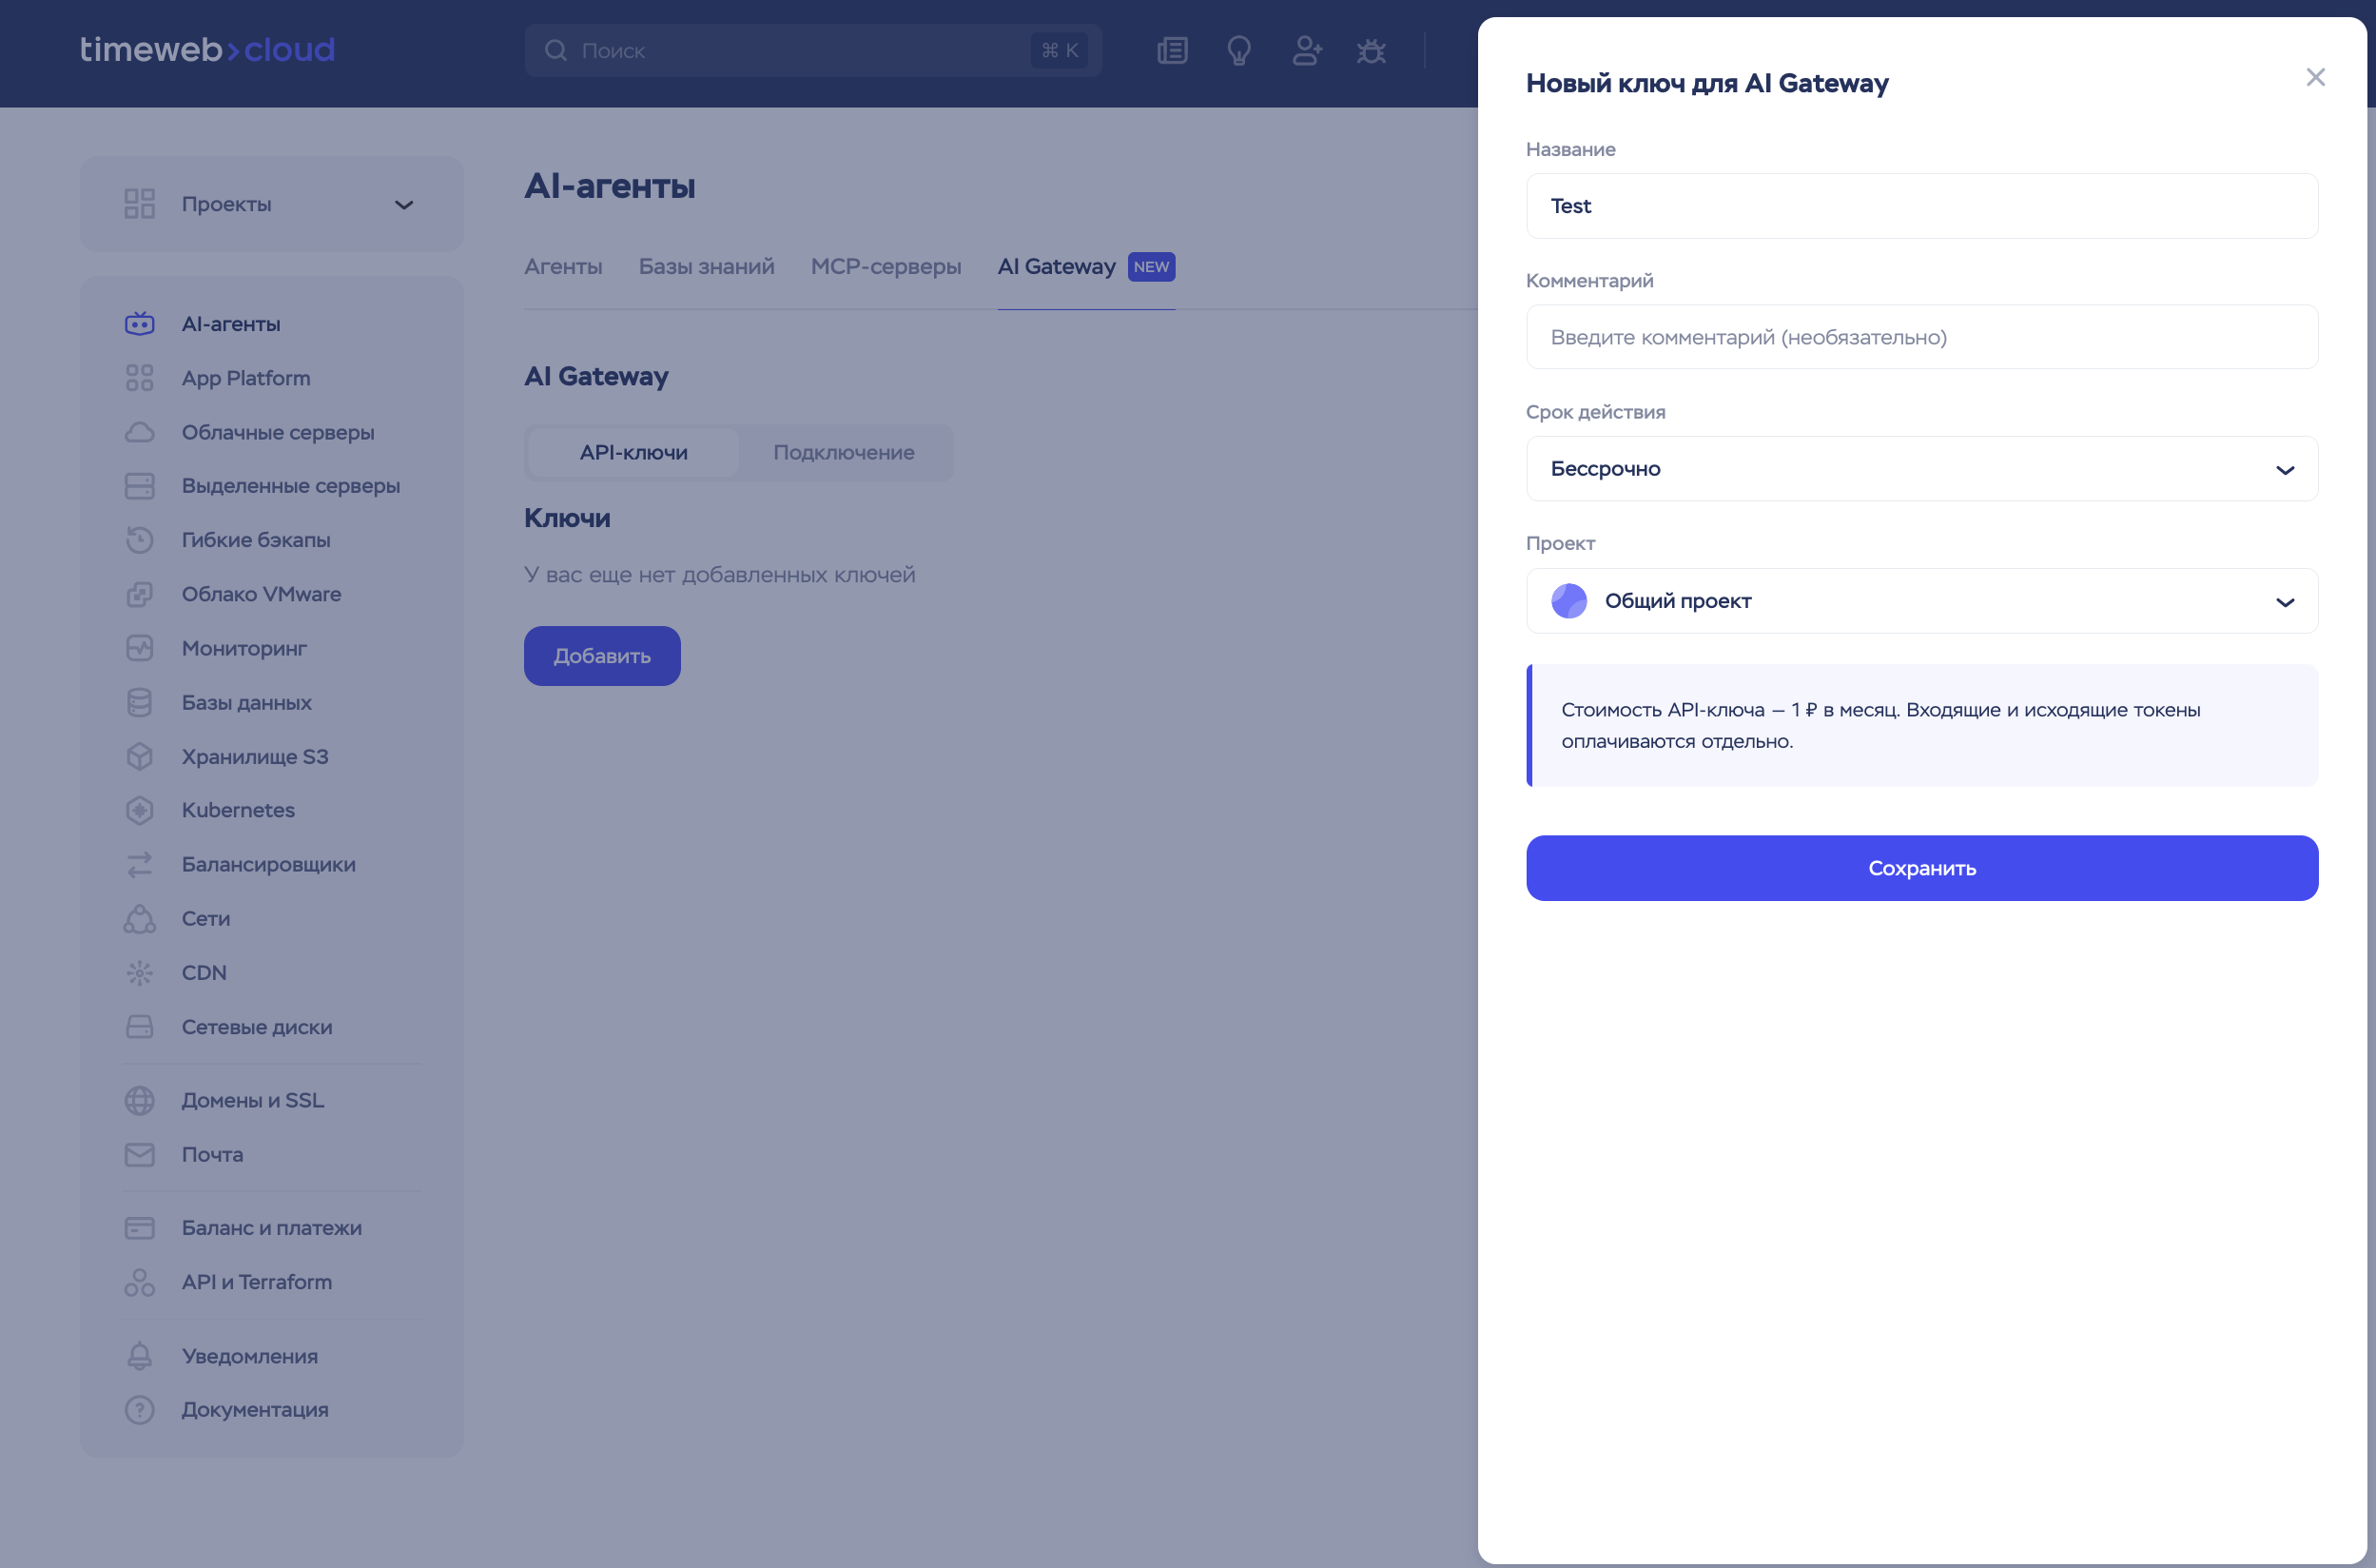Viewport: 2376px width, 1568px height.
Task: Click the bug report icon
Action: [1371, 50]
